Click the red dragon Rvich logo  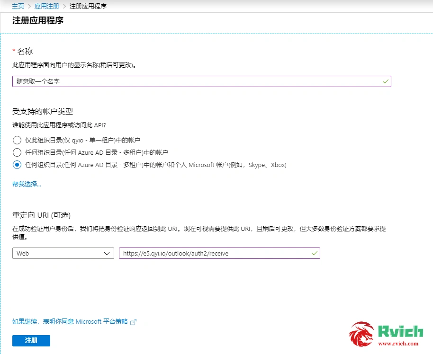362,335
